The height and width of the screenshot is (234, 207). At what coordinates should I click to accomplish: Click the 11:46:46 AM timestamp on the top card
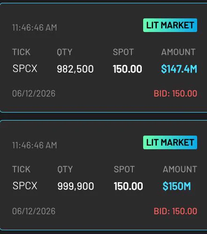34,28
